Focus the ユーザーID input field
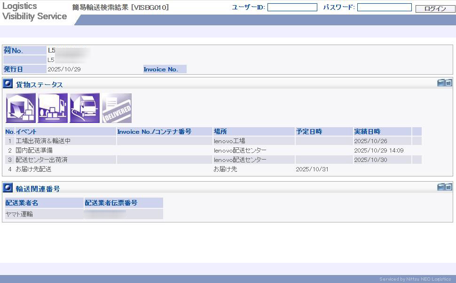 tap(292, 8)
